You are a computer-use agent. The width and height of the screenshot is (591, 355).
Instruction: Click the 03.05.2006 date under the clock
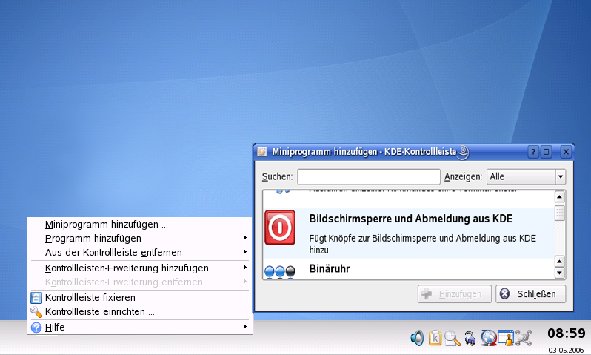click(566, 350)
